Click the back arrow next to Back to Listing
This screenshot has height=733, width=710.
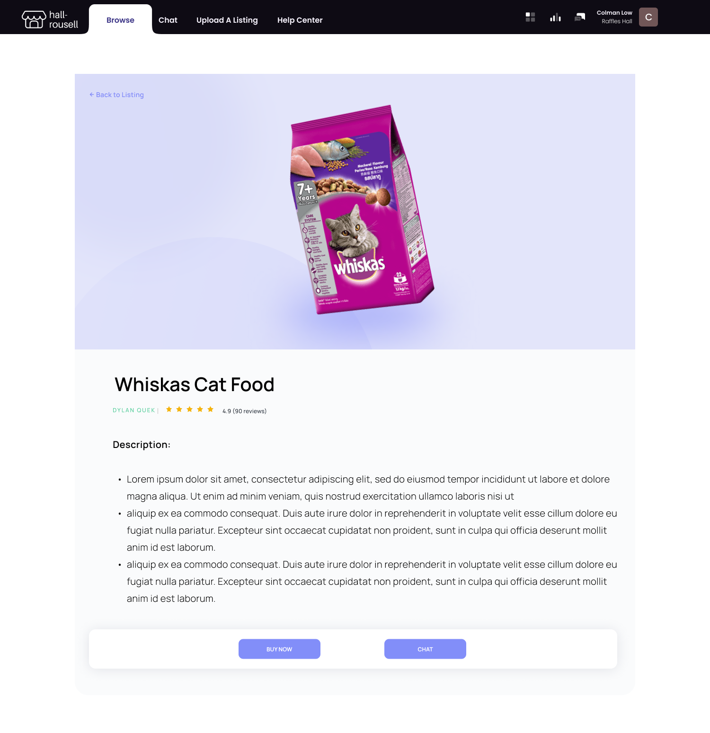click(x=92, y=95)
